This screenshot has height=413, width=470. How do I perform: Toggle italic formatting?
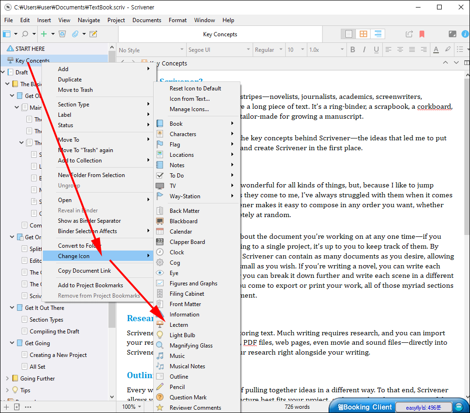coord(364,49)
